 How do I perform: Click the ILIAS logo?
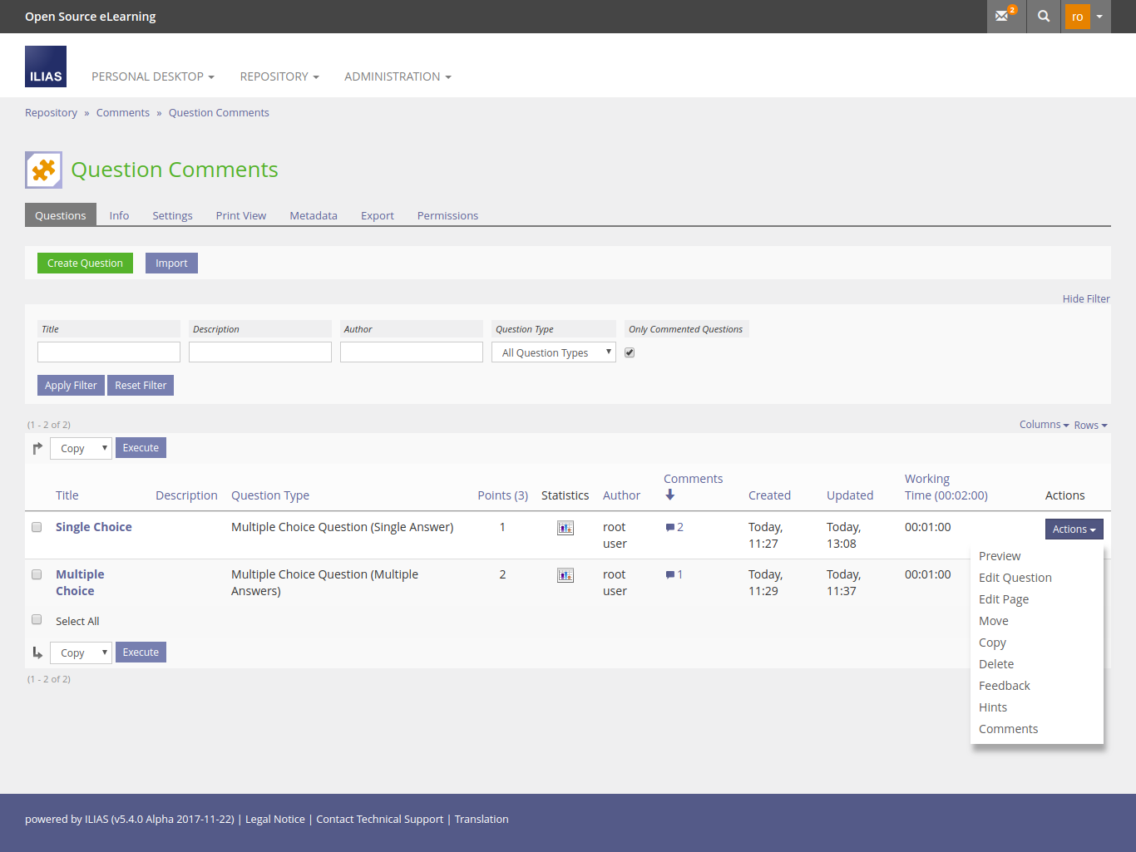pos(46,66)
